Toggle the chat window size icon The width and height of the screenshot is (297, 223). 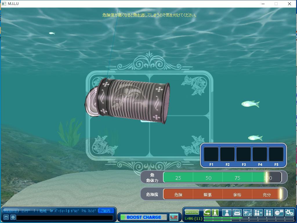6,217
